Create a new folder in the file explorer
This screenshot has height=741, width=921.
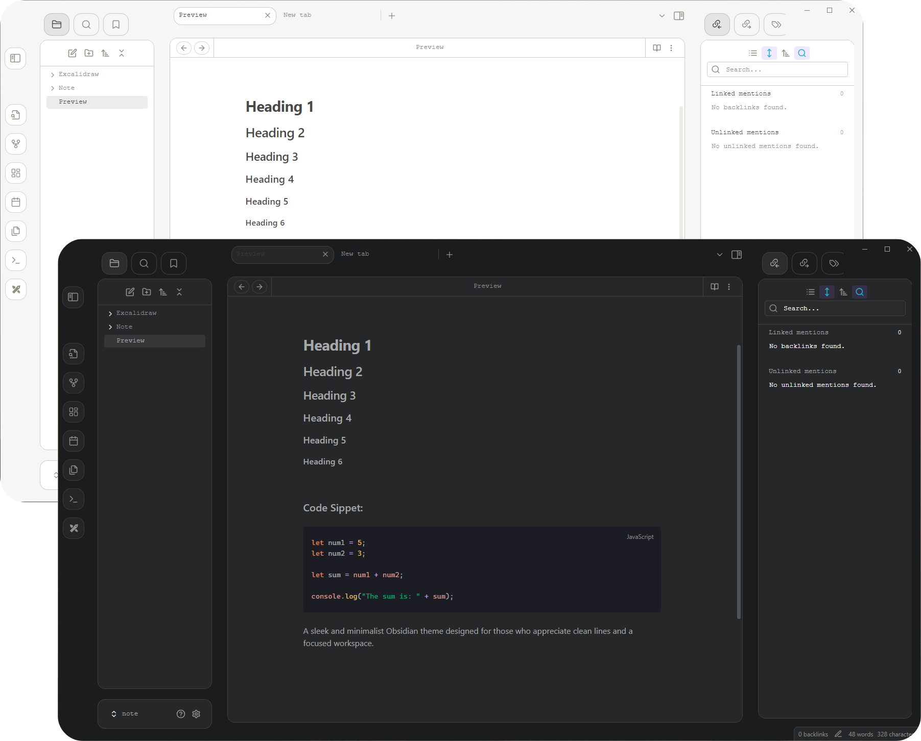(x=147, y=291)
